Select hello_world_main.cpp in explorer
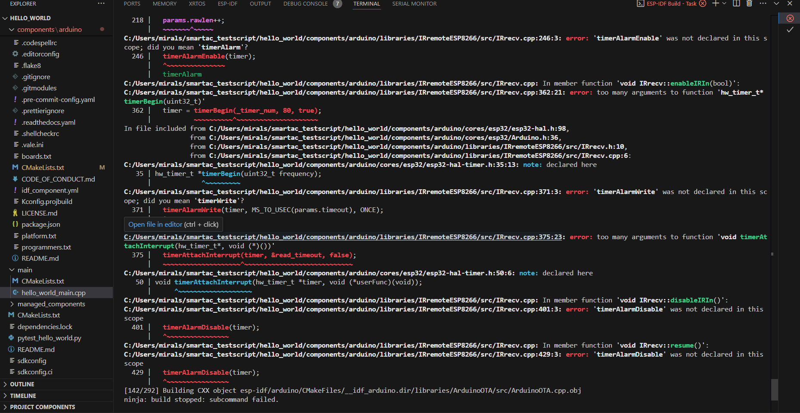The image size is (800, 413). point(54,293)
